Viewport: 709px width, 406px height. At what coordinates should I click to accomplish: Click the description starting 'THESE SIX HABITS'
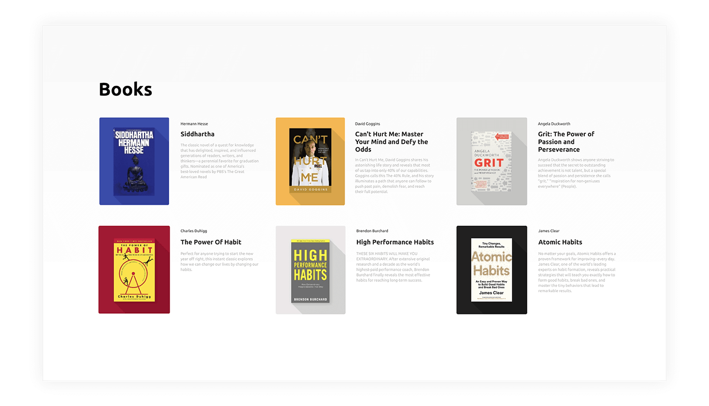[x=393, y=267]
